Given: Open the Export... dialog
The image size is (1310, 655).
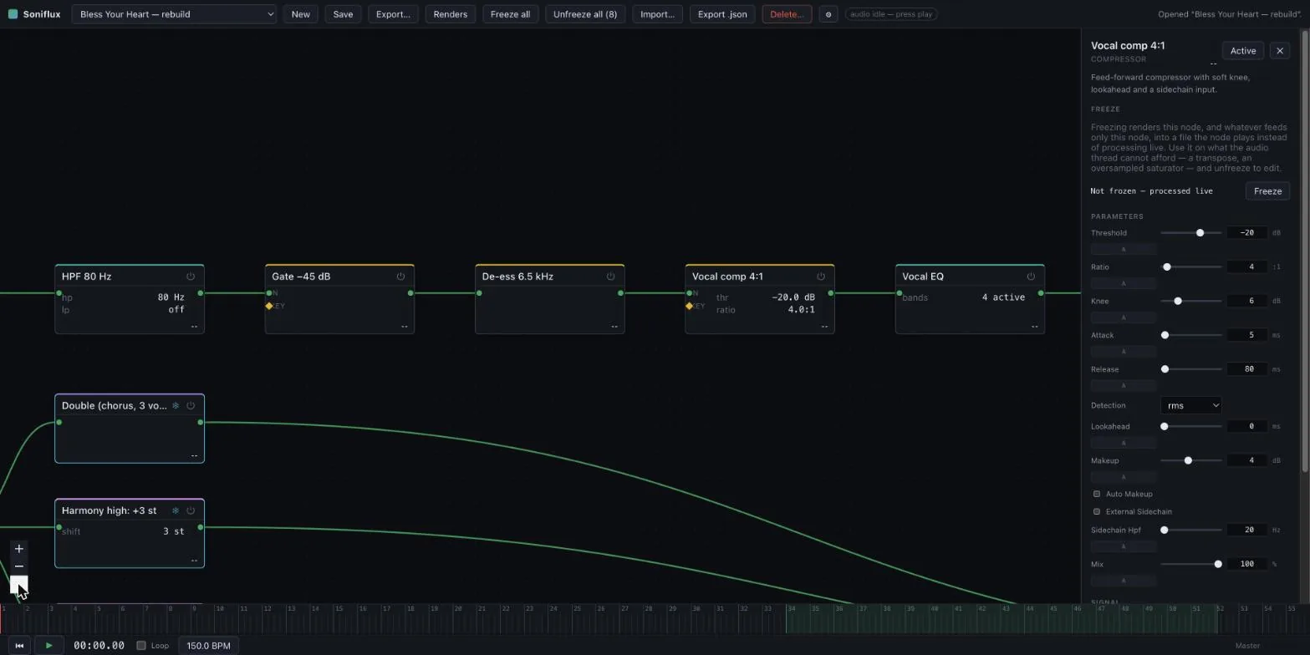Looking at the screenshot, I should pyautogui.click(x=393, y=14).
